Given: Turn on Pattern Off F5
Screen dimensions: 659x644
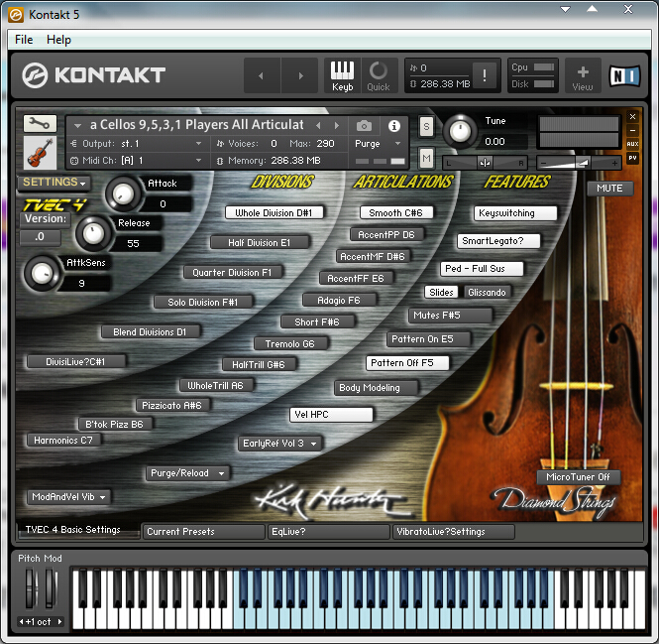Looking at the screenshot, I should pyautogui.click(x=407, y=363).
